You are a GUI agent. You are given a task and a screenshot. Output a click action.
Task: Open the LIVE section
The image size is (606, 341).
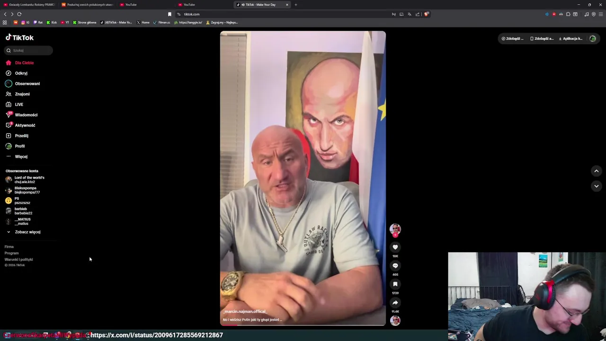pos(14,104)
